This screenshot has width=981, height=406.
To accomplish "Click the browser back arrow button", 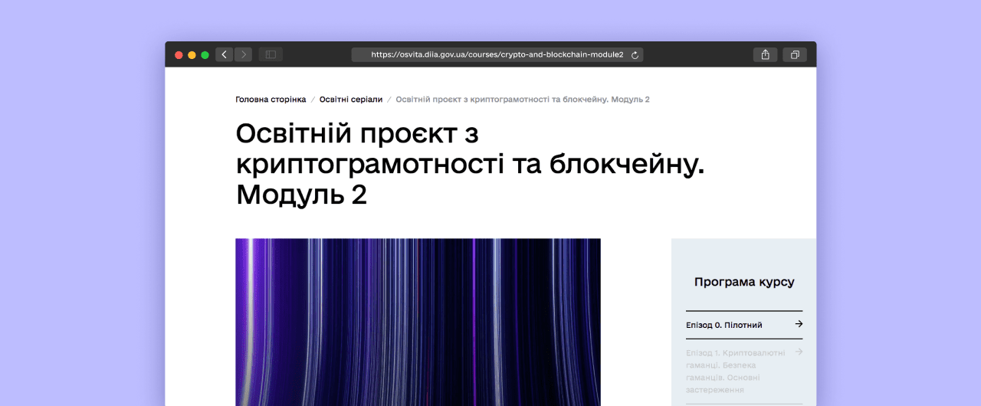I will coord(224,54).
